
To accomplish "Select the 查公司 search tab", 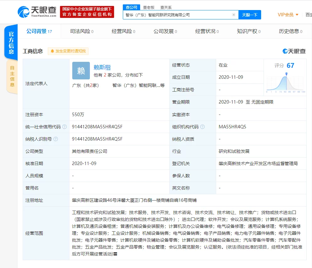I will coord(132,7).
